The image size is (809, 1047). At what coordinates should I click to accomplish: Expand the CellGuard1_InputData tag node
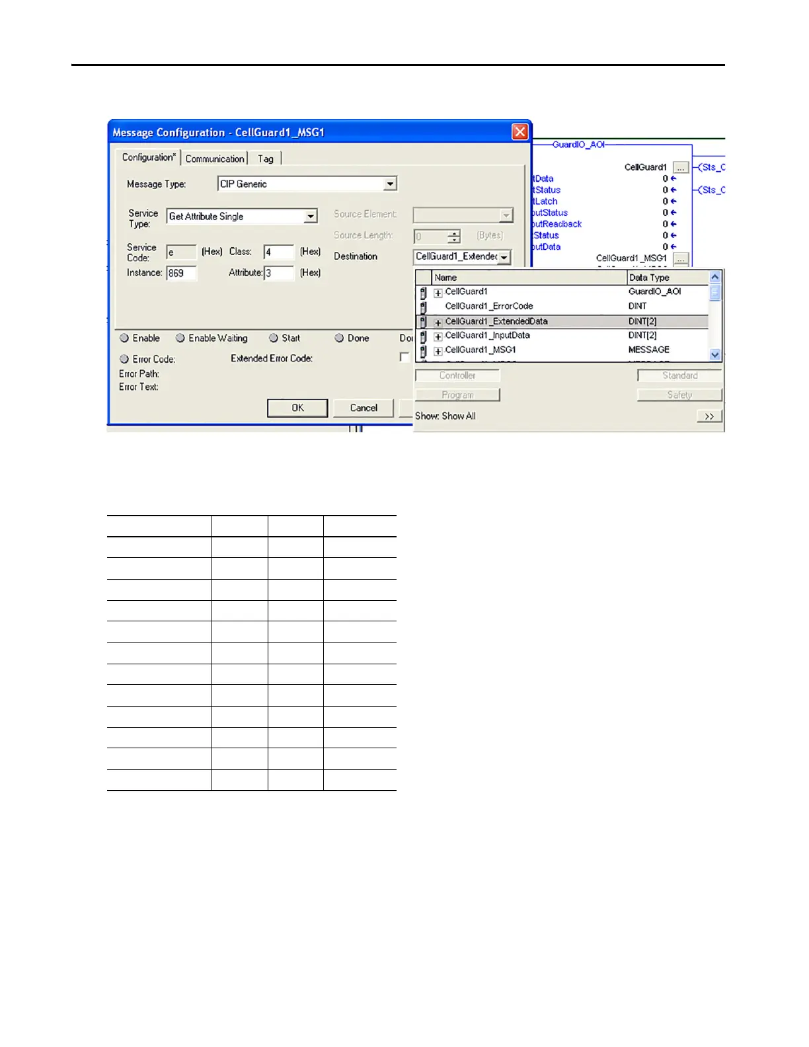[x=438, y=336]
